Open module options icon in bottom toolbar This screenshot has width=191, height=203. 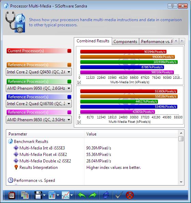tap(12, 195)
